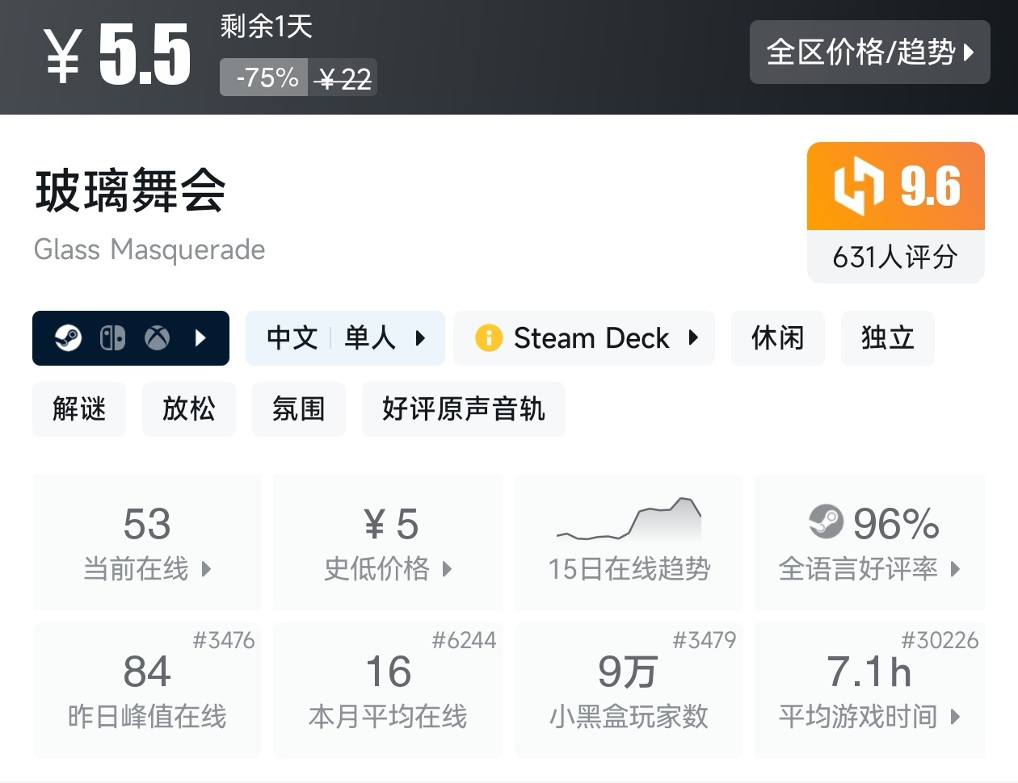Viewport: 1018px width, 783px height.
Task: Open 全区价格/趋势 regional prices
Action: point(869,52)
